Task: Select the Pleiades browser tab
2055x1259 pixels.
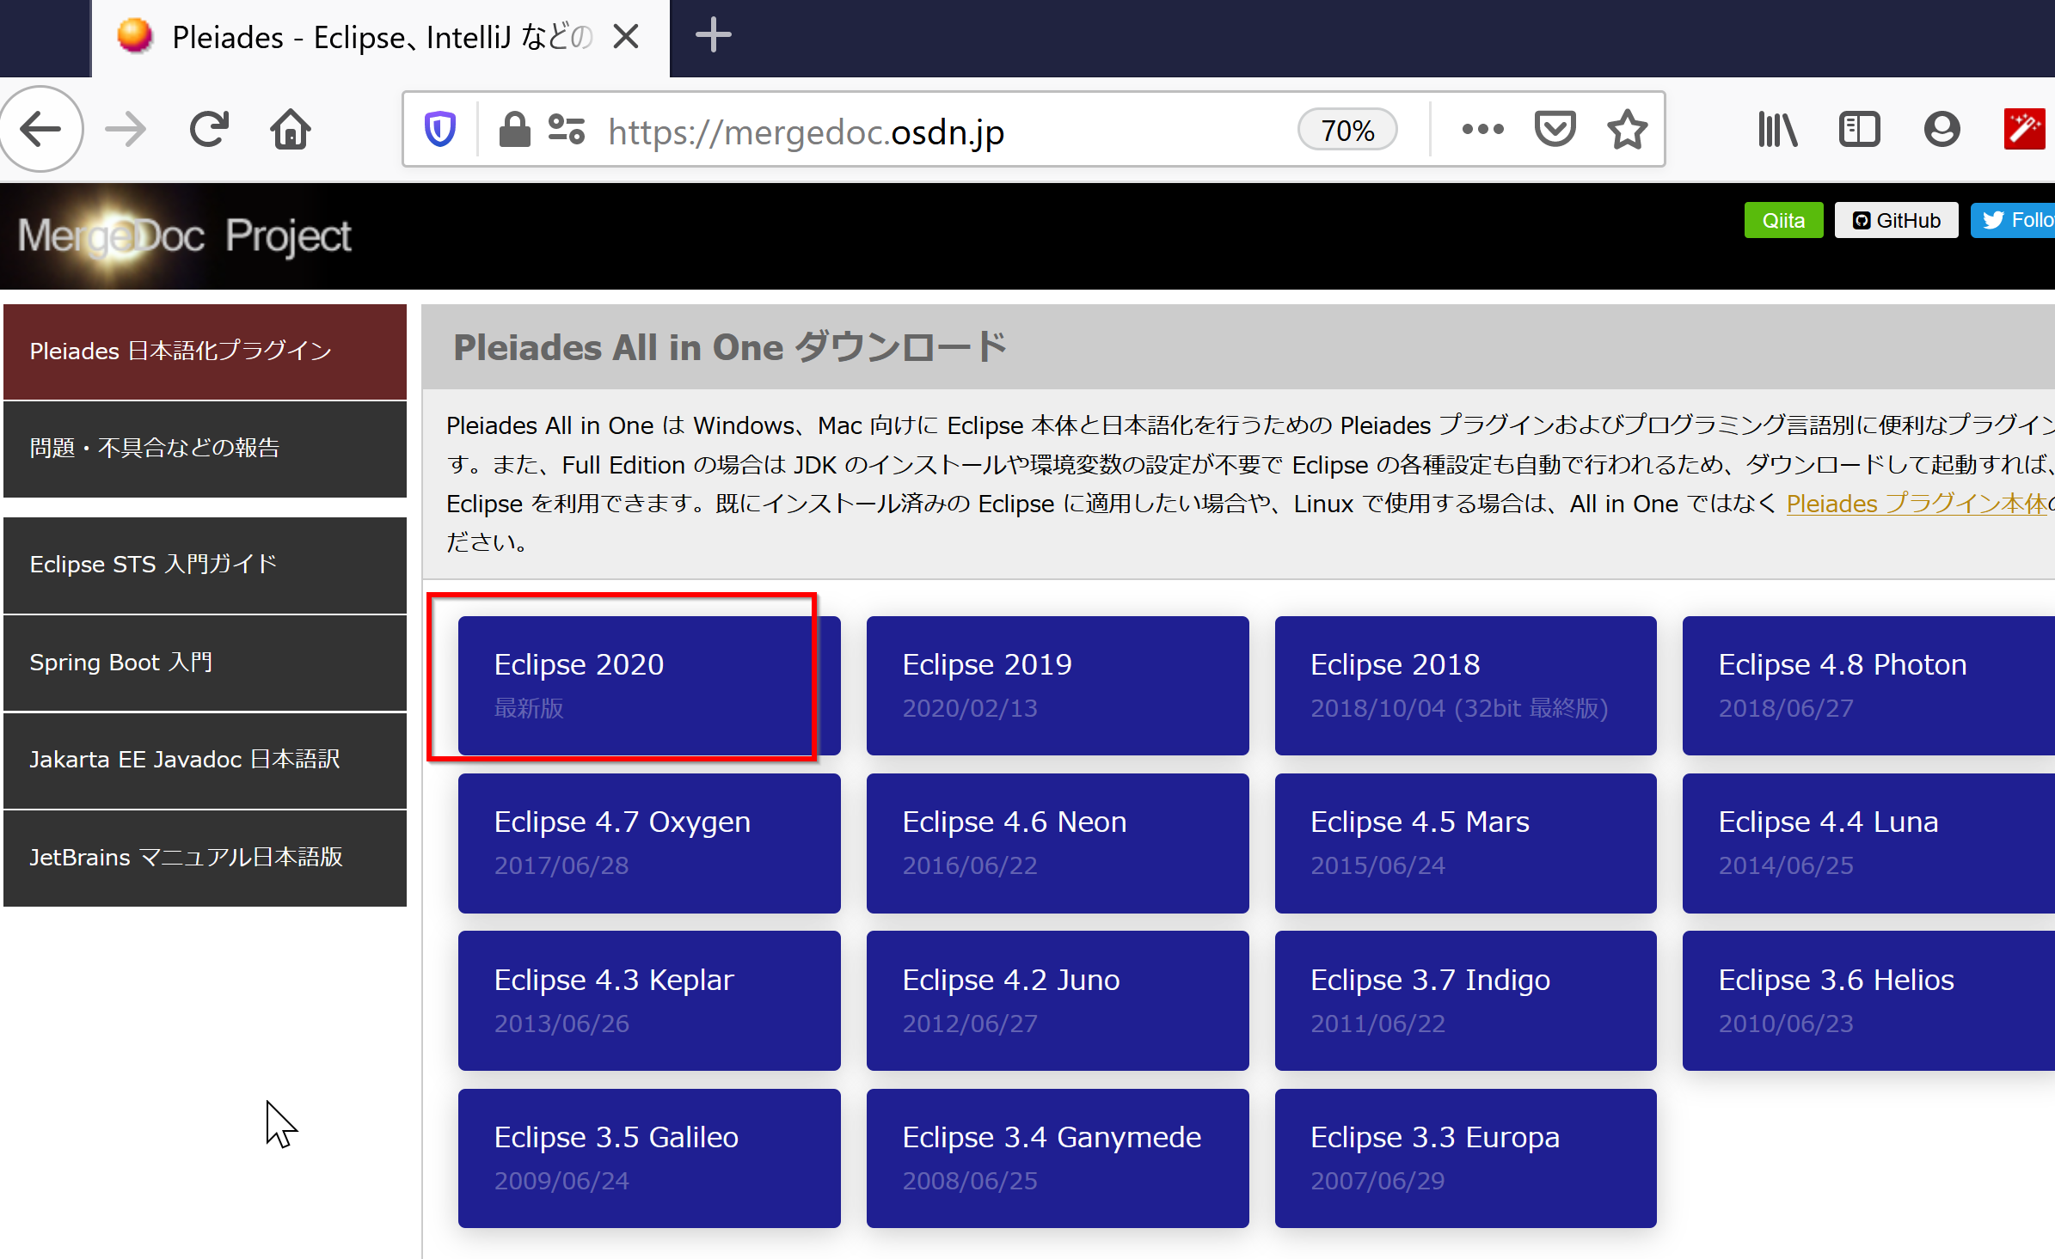Action: [x=380, y=39]
